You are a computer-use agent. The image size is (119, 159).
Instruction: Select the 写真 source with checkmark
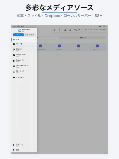click(x=24, y=40)
